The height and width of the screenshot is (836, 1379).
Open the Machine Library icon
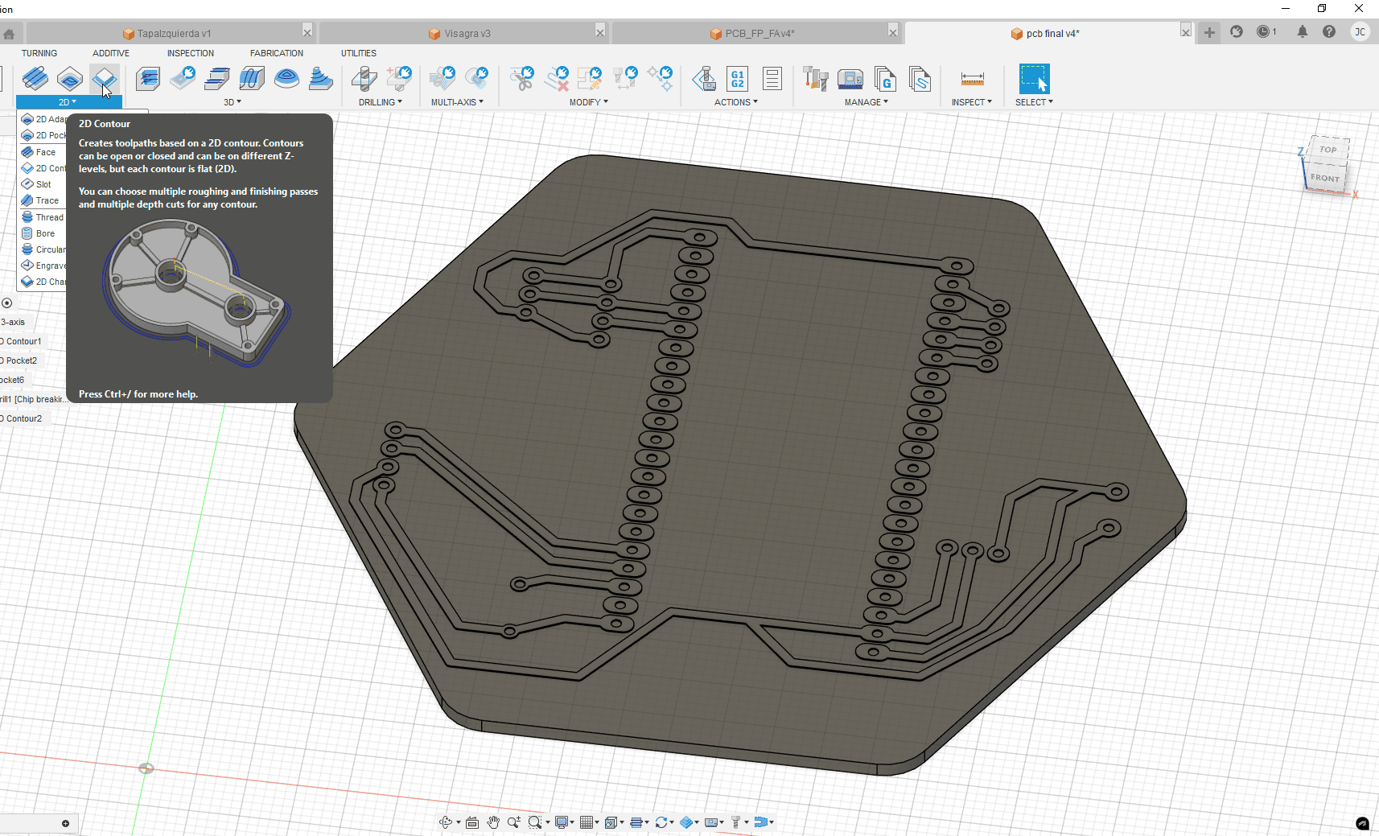(850, 79)
